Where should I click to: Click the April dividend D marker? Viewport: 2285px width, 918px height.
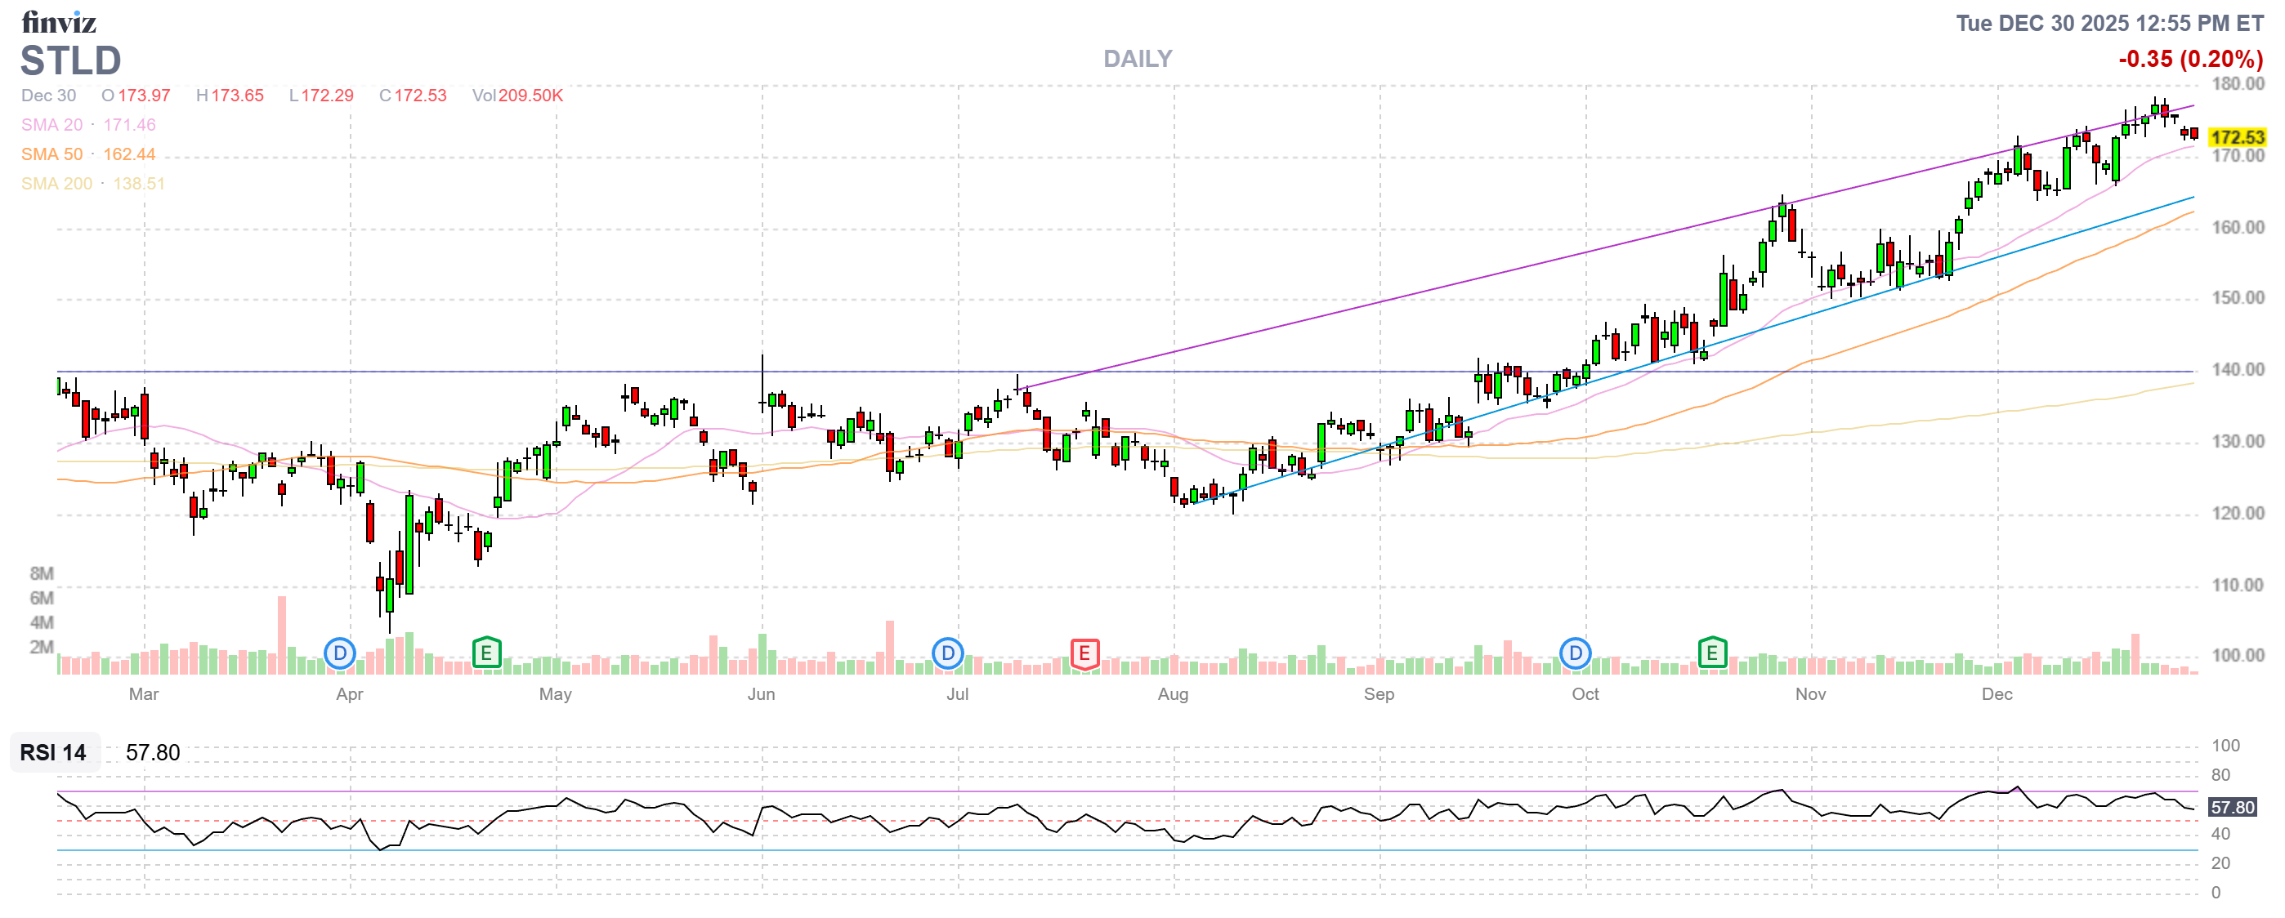pyautogui.click(x=340, y=654)
